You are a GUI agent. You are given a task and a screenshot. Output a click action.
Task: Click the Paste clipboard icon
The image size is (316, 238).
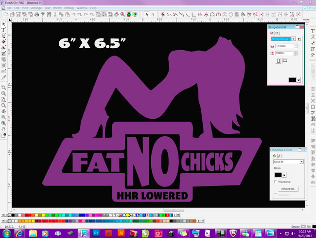coord(67,14)
